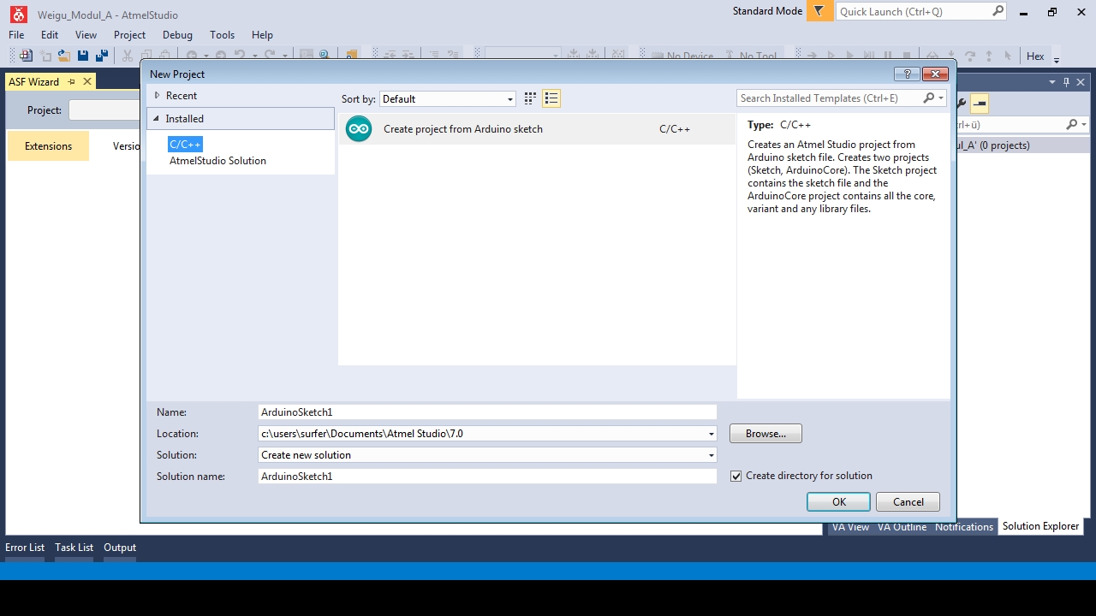Image resolution: width=1096 pixels, height=616 pixels.
Task: Click the Browse... button
Action: (765, 434)
